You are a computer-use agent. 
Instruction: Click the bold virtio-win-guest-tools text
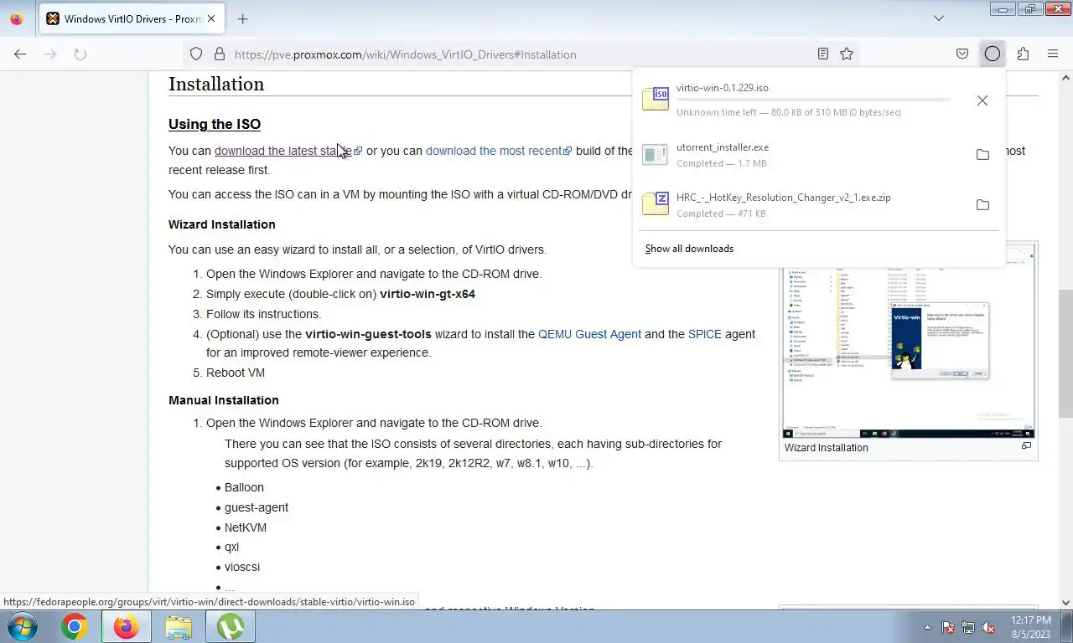[x=368, y=334]
